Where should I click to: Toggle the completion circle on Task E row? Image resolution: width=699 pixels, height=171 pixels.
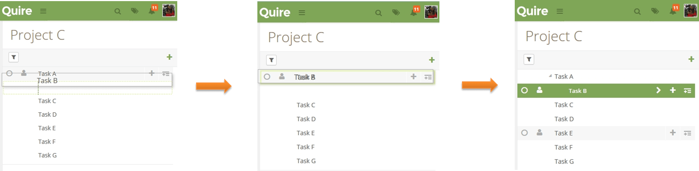coord(524,133)
